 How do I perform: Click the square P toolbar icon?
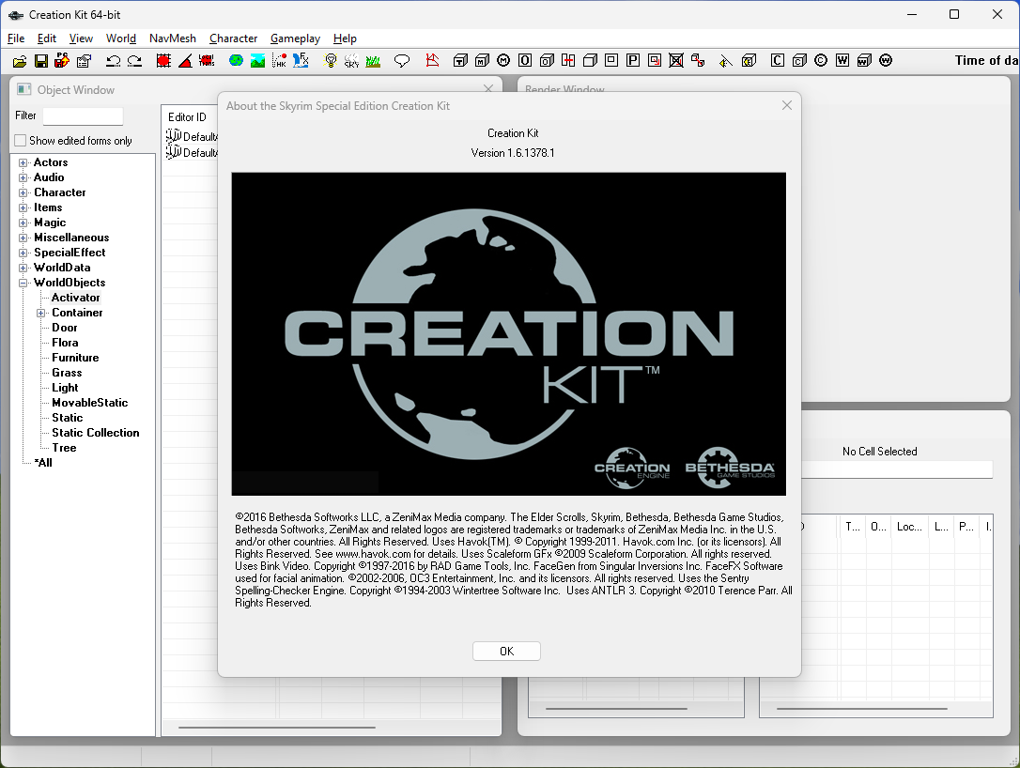pyautogui.click(x=632, y=60)
